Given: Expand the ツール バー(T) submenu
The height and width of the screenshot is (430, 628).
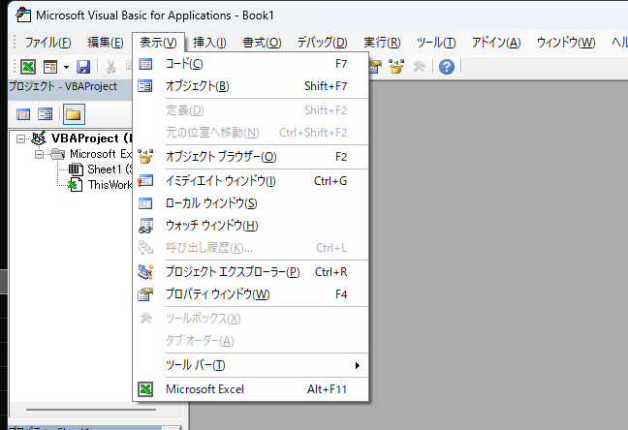Looking at the screenshot, I should (x=251, y=365).
